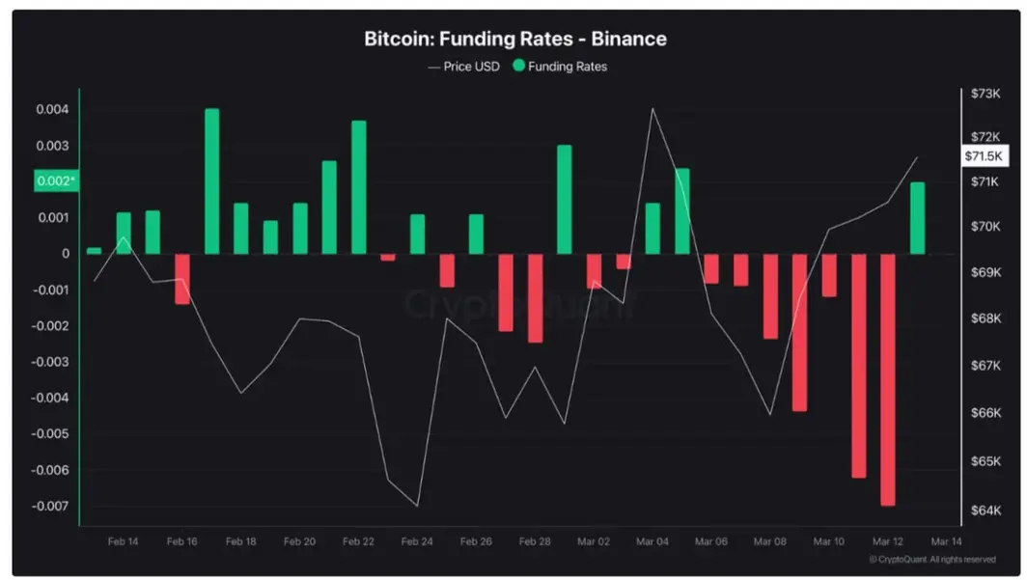Click the green 0.002* funding rate label
This screenshot has width=1027, height=580.
(x=56, y=181)
